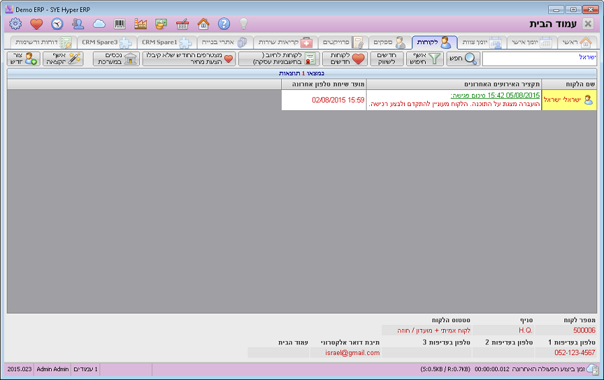
Task: Click the status bar cloud network icon
Action: tap(592, 369)
